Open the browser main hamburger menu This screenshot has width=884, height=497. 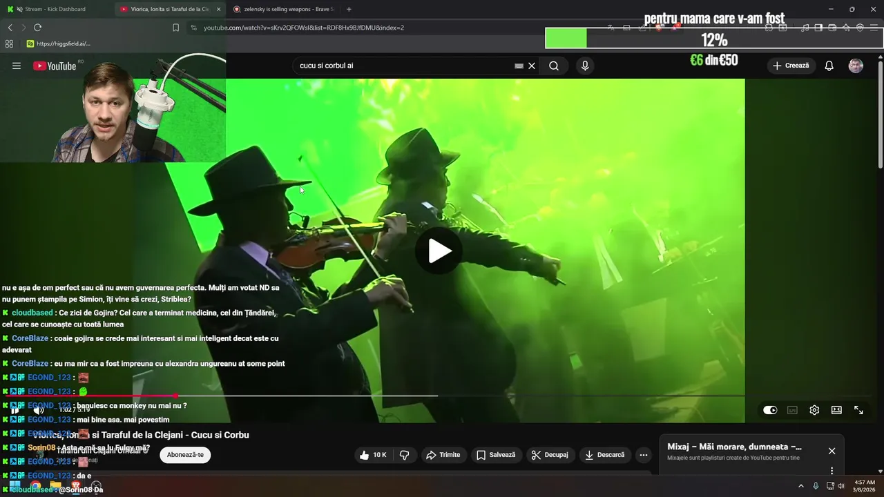pyautogui.click(x=874, y=28)
